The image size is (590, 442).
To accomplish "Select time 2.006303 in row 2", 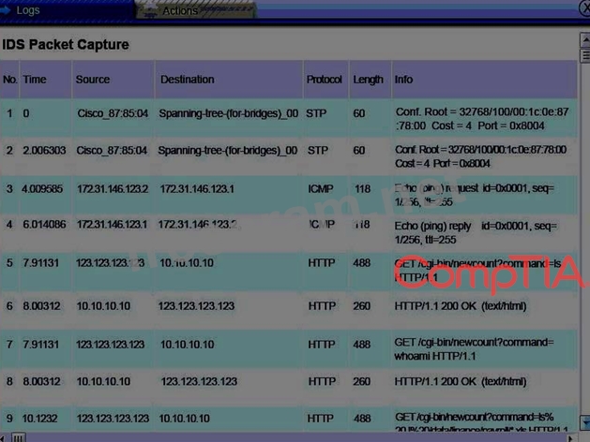I will 44,151.
